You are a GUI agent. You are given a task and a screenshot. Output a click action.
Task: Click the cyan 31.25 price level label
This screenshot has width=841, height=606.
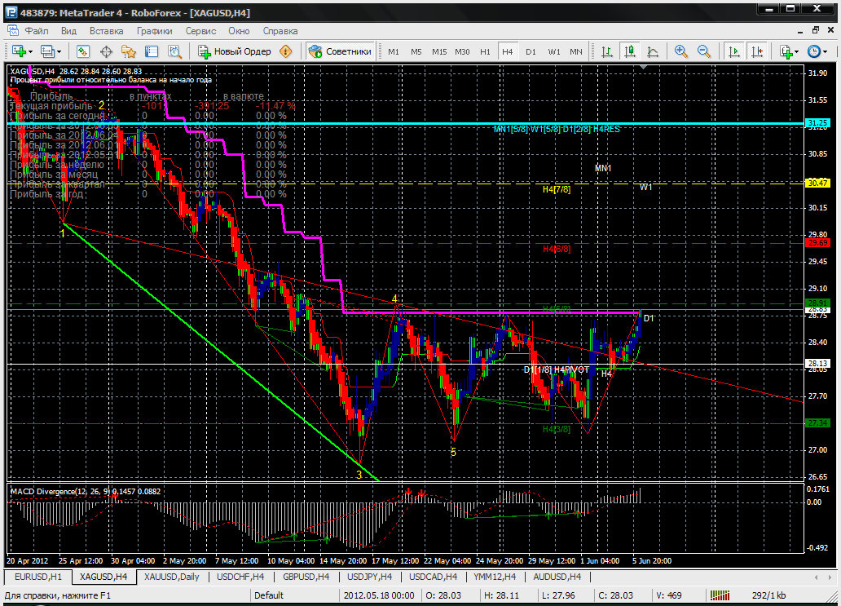pos(817,123)
